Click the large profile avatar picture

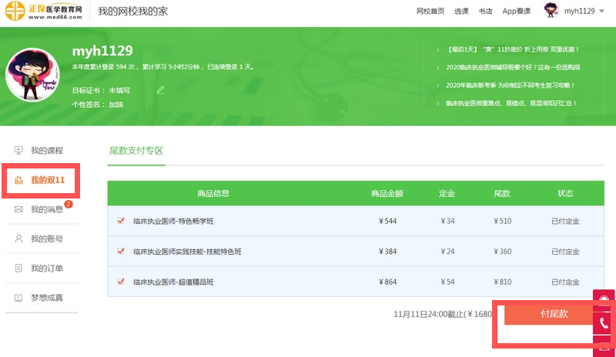point(32,75)
